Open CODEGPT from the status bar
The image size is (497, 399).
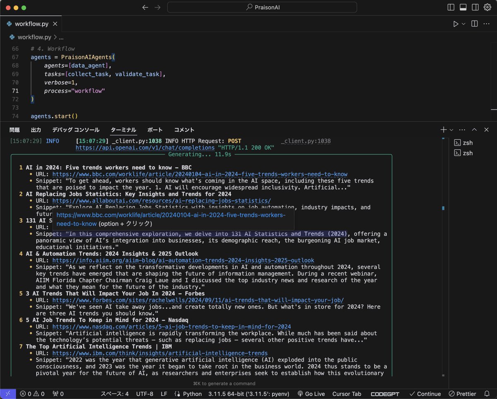coord(385,394)
